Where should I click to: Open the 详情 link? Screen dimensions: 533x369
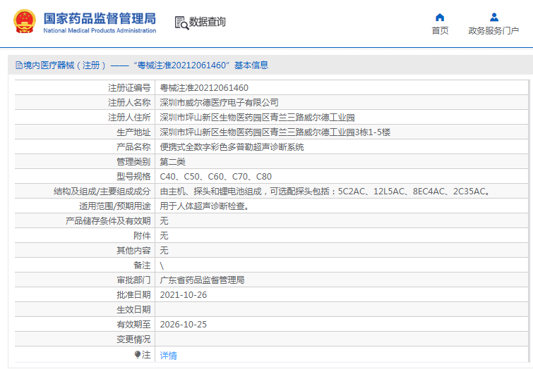[169, 355]
